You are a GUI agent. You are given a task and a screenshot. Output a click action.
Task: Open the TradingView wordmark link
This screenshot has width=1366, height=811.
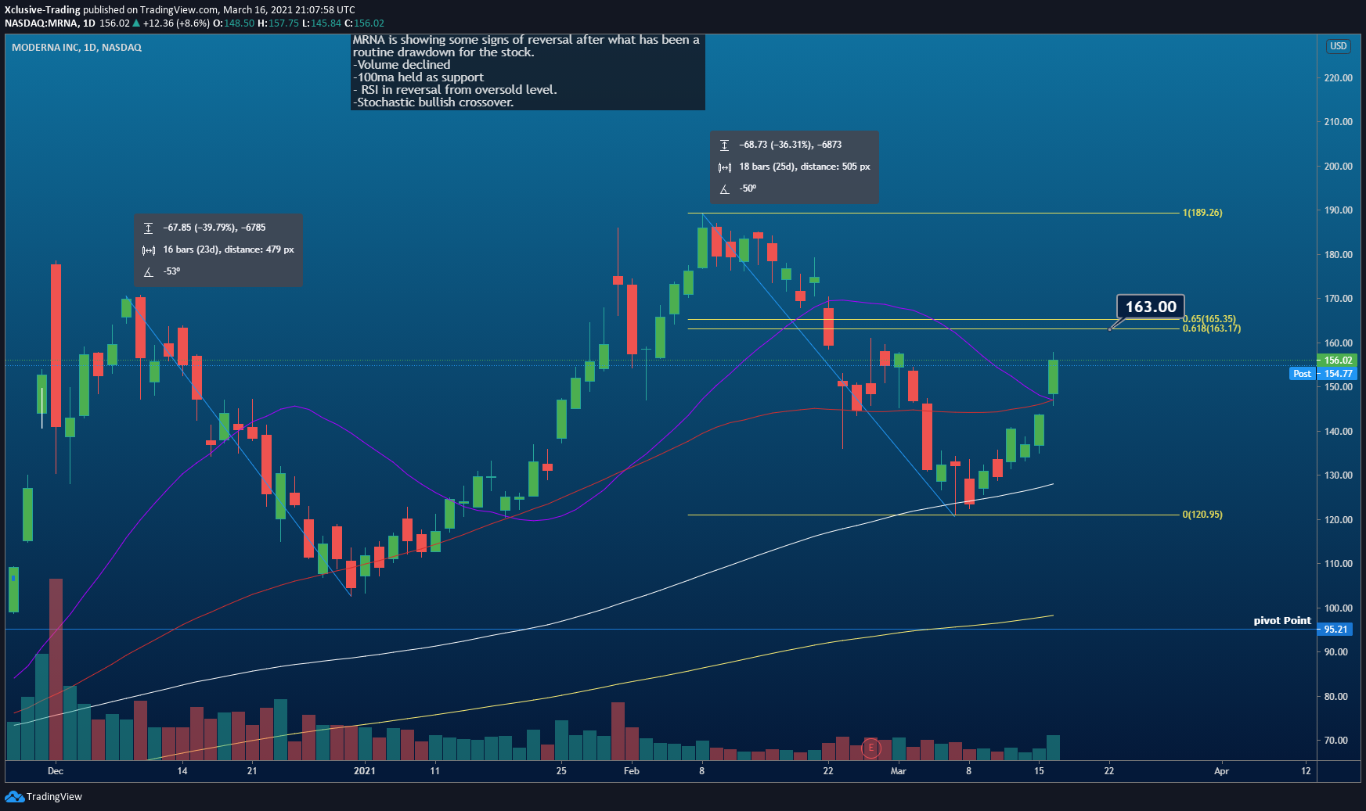point(54,796)
